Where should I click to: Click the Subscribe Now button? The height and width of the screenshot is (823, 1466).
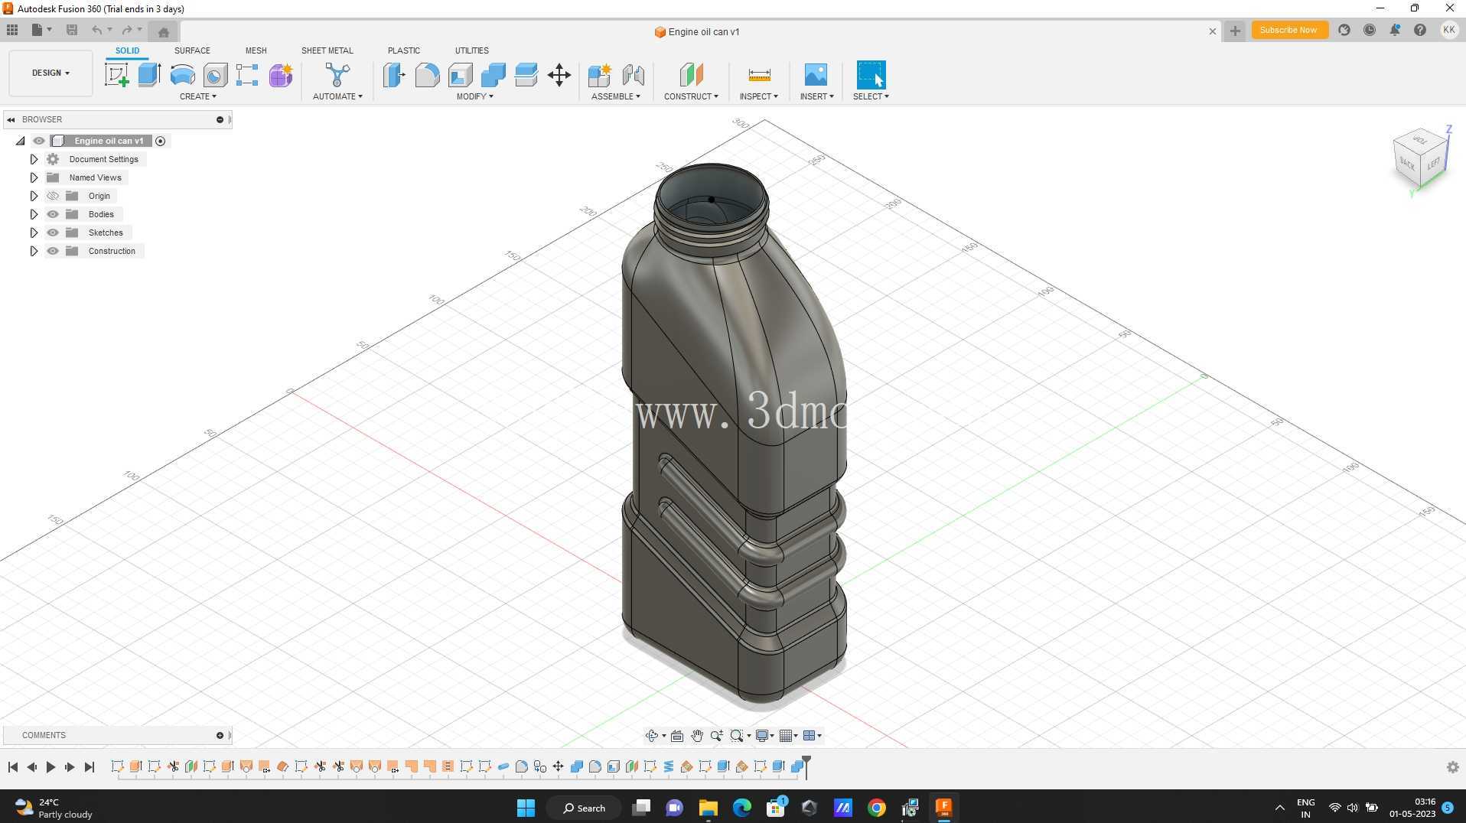1289,30
